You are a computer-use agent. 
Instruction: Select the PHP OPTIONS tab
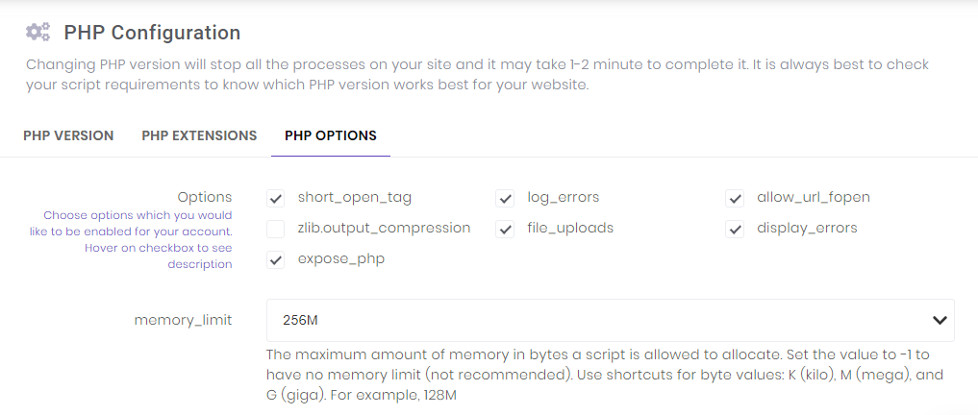coord(331,135)
